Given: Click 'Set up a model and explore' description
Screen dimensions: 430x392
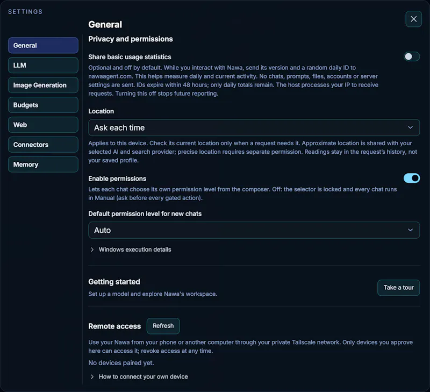Looking at the screenshot, I should (153, 294).
